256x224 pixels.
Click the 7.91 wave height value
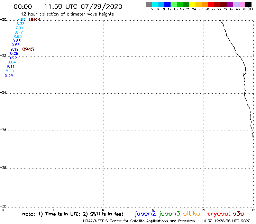[x=19, y=28]
